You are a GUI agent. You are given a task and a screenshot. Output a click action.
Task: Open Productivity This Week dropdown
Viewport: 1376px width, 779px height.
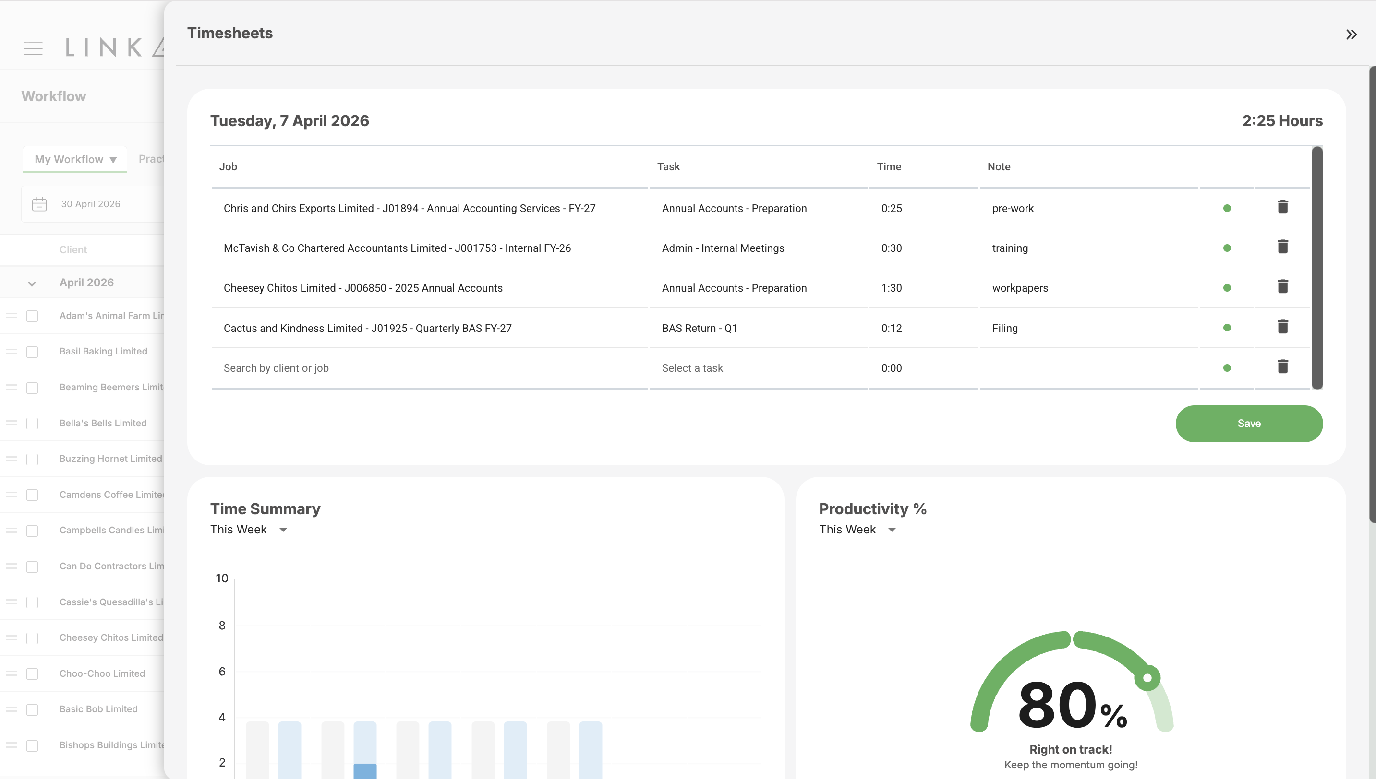tap(858, 530)
